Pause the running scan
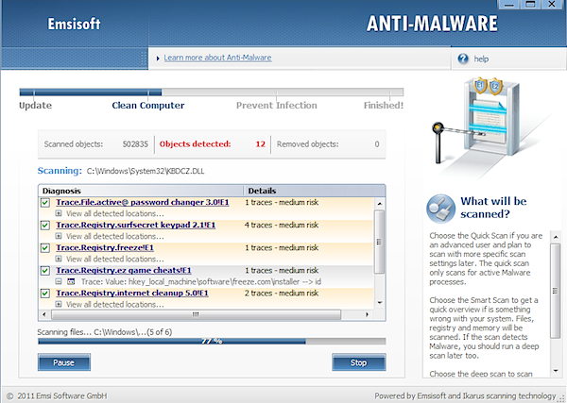The image size is (567, 403). pyautogui.click(x=64, y=362)
